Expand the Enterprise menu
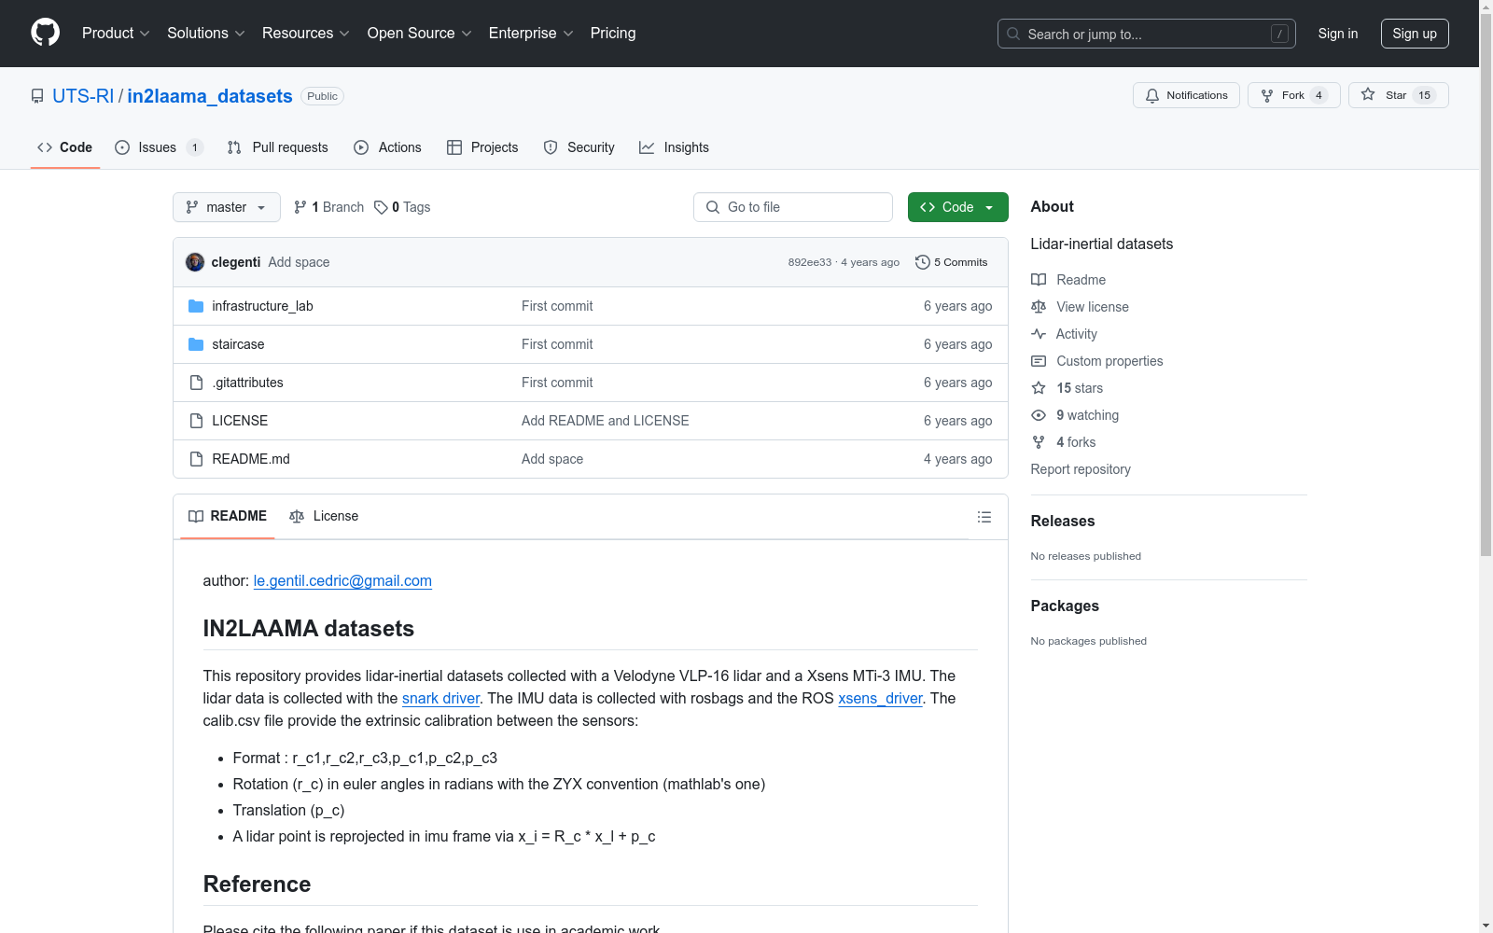1493x933 pixels. tap(531, 34)
